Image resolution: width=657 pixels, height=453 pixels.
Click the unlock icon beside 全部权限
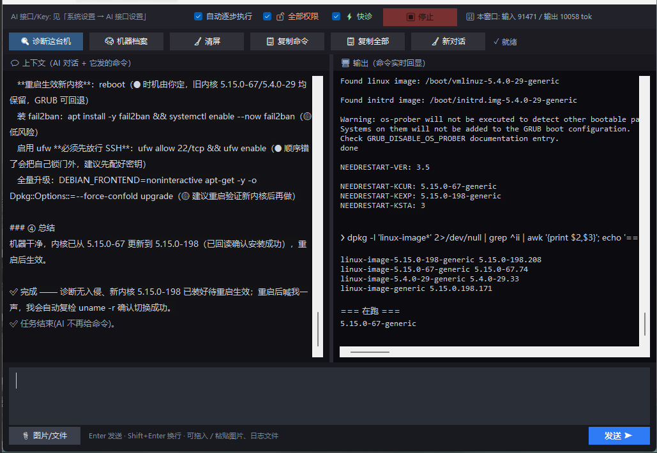(280, 17)
